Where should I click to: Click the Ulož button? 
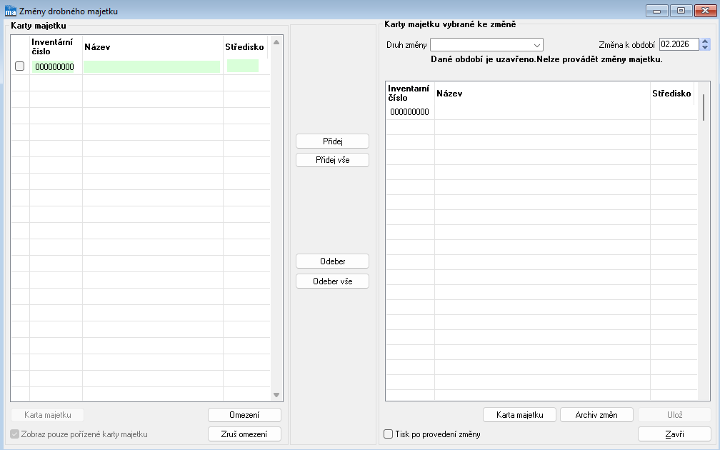click(x=674, y=415)
